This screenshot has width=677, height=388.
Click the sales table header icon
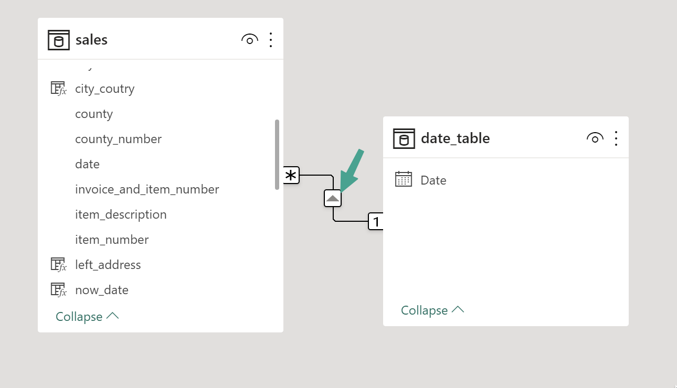[58, 40]
